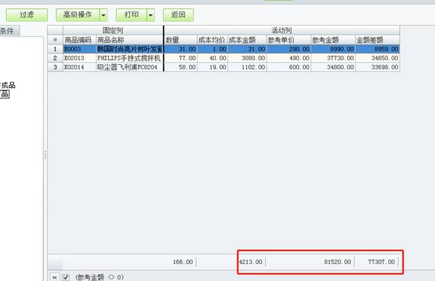Expand the 高级操作 dropdown arrow
Image resolution: width=435 pixels, height=281 pixels.
[x=103, y=14]
